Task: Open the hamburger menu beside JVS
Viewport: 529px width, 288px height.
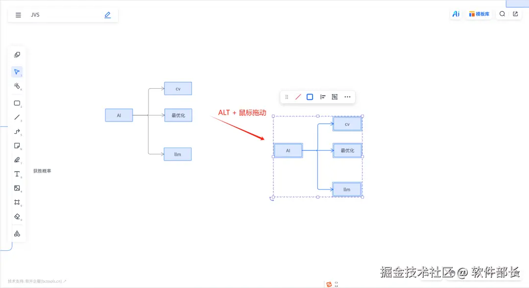Action: tap(18, 15)
